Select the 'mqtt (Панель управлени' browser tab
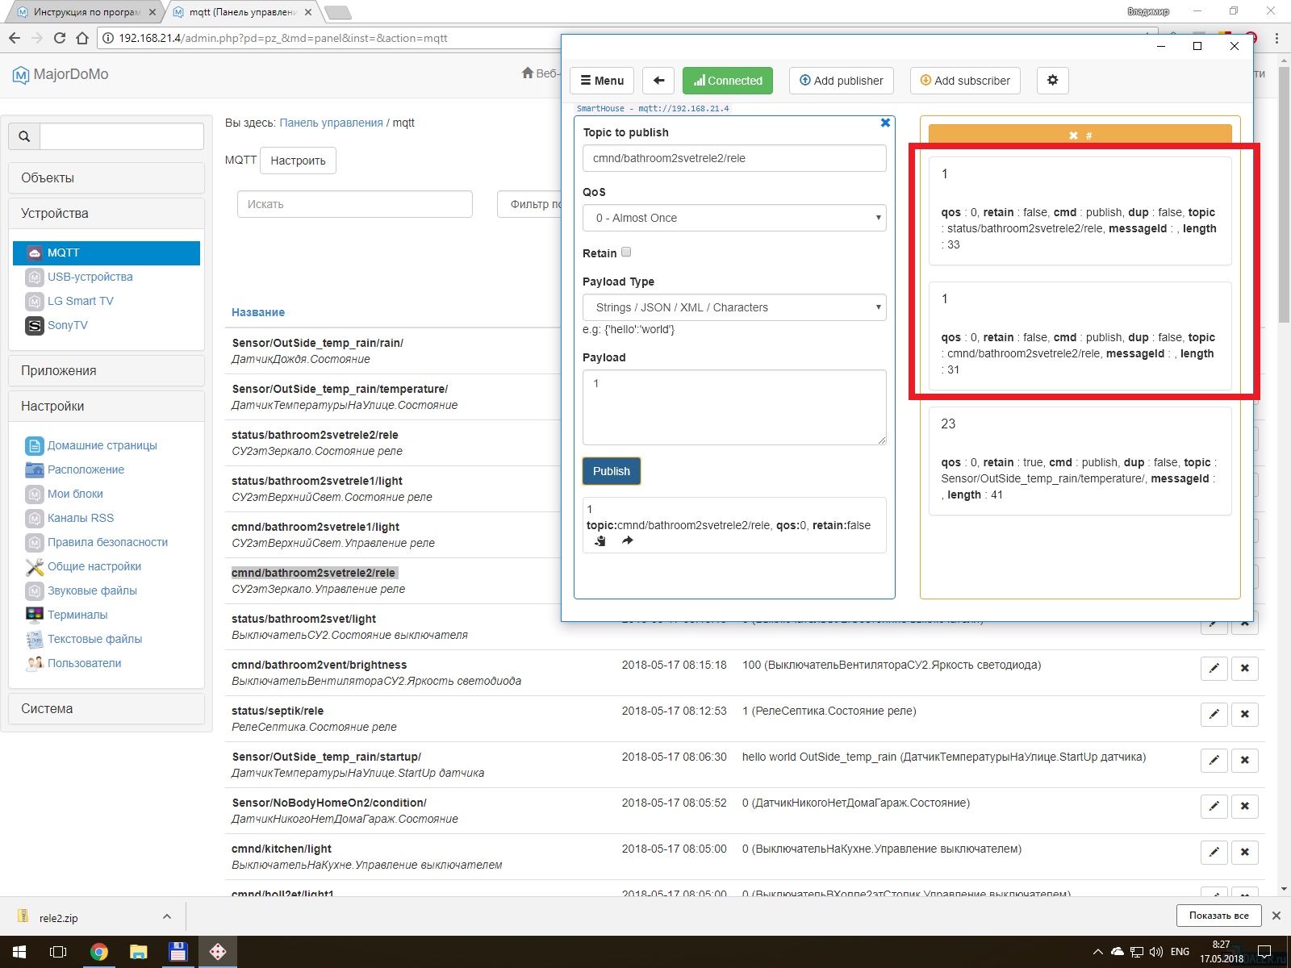1291x968 pixels. (x=243, y=12)
